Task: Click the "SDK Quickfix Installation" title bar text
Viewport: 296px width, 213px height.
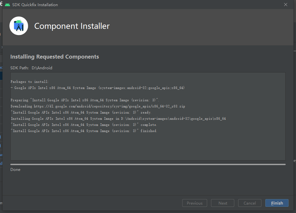Action: (x=35, y=5)
